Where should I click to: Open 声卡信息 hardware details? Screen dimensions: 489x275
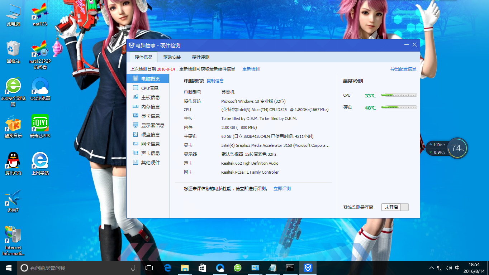click(148, 153)
